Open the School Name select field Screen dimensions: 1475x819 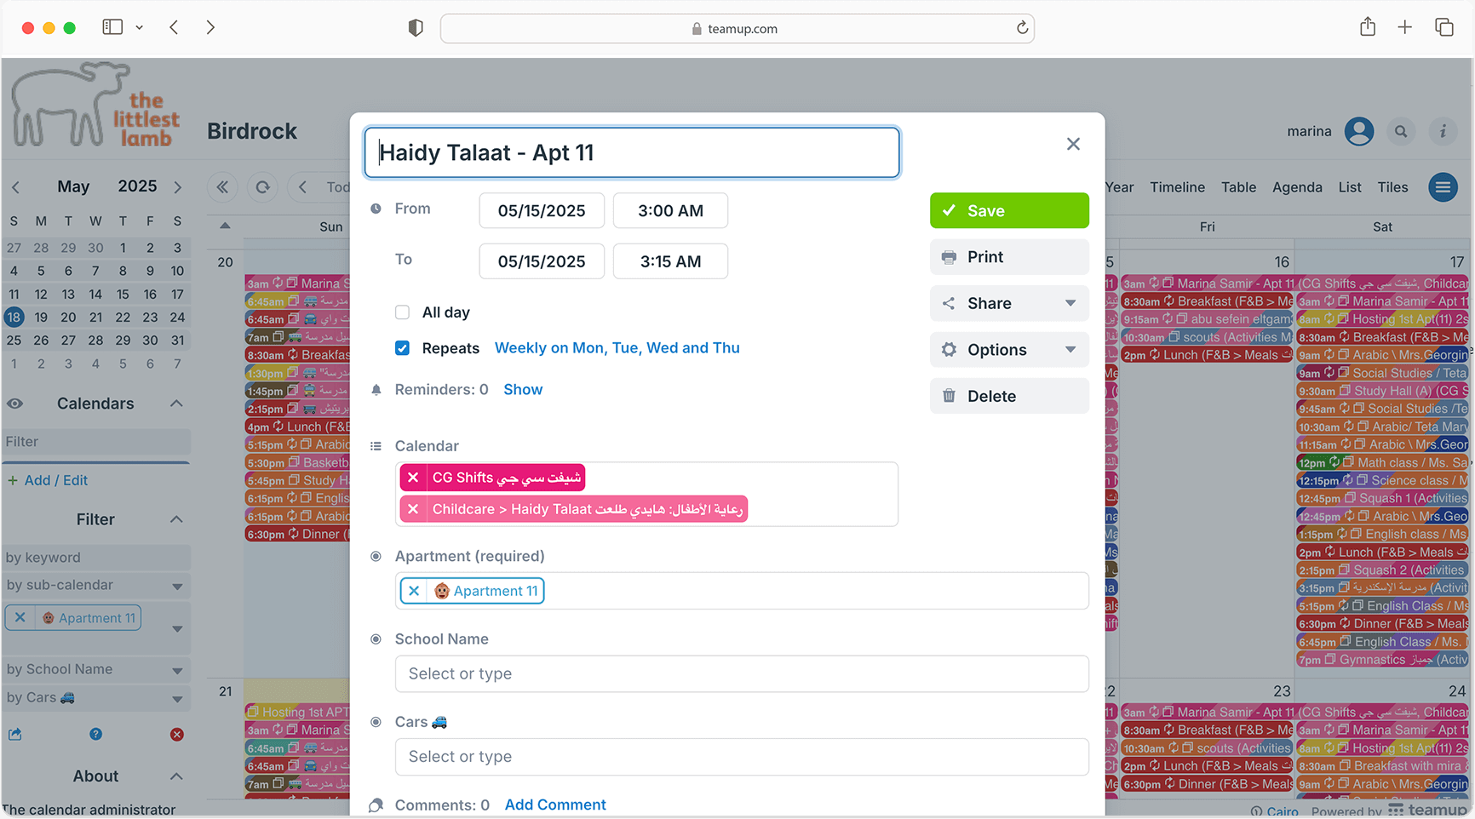click(742, 673)
